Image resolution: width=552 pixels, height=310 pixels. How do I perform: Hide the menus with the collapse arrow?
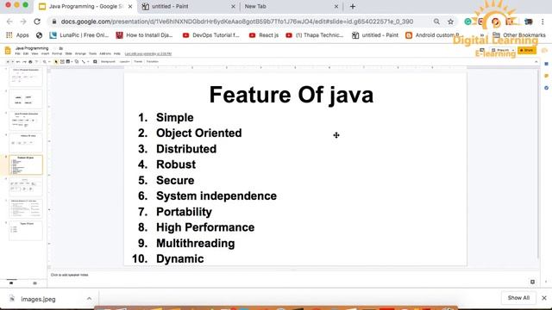(x=536, y=62)
